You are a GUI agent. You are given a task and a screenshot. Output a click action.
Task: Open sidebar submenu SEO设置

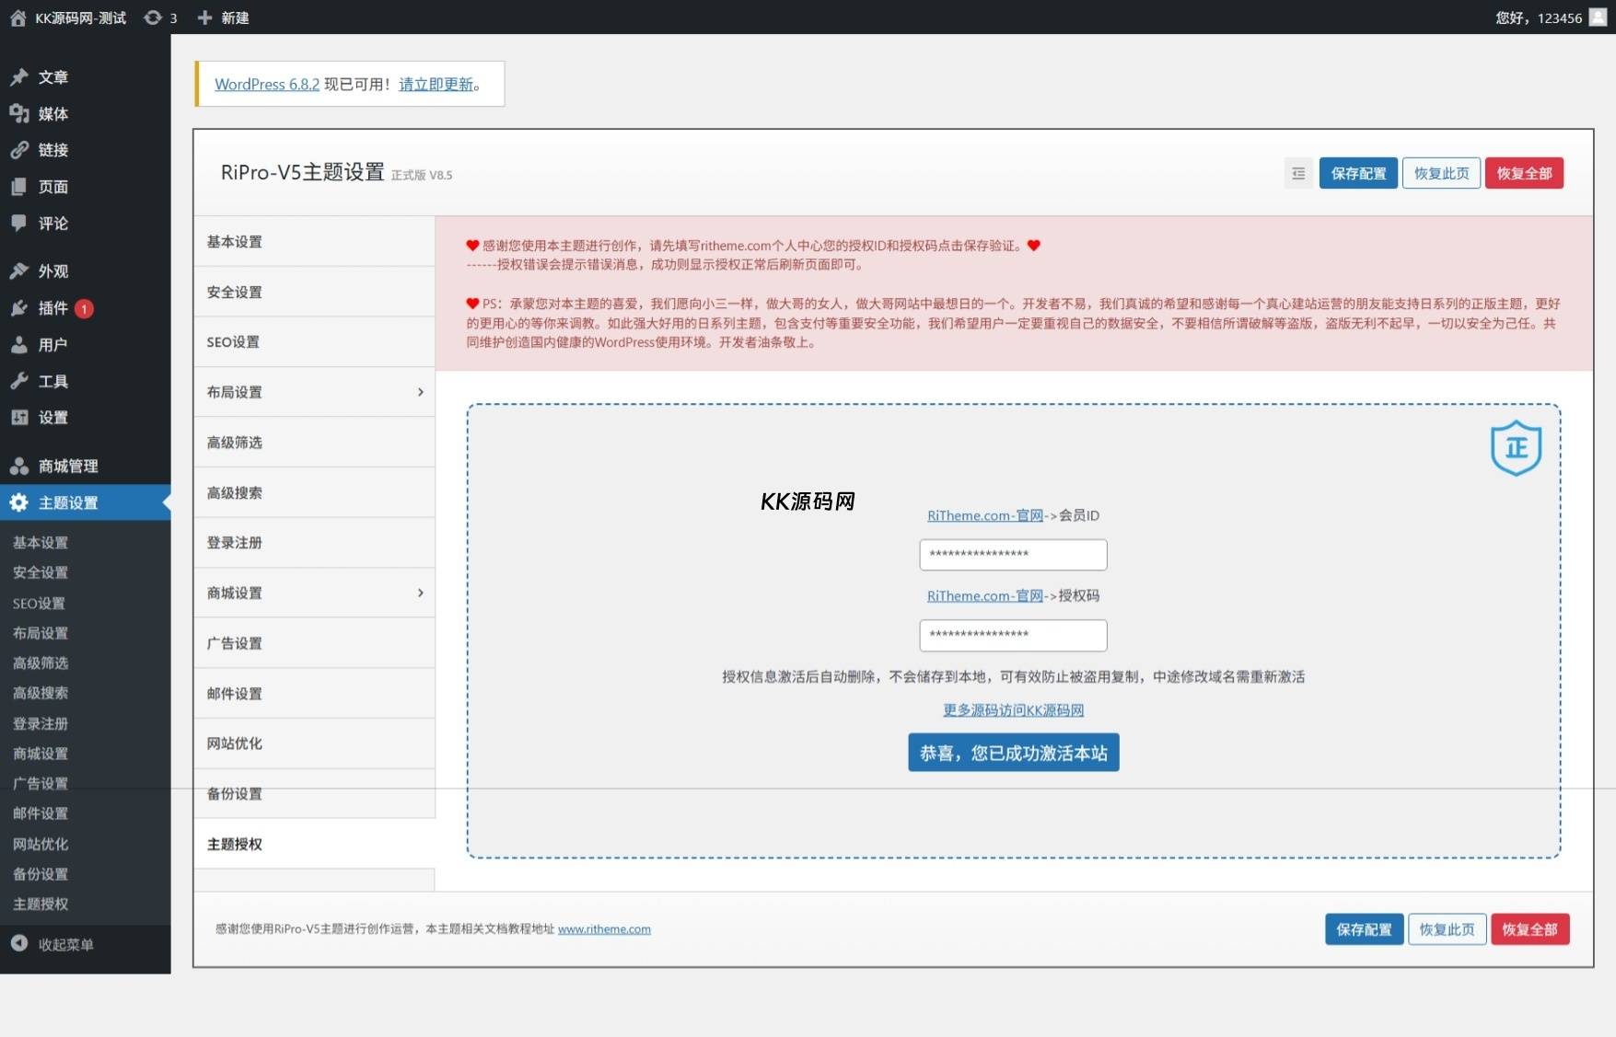[x=39, y=604]
